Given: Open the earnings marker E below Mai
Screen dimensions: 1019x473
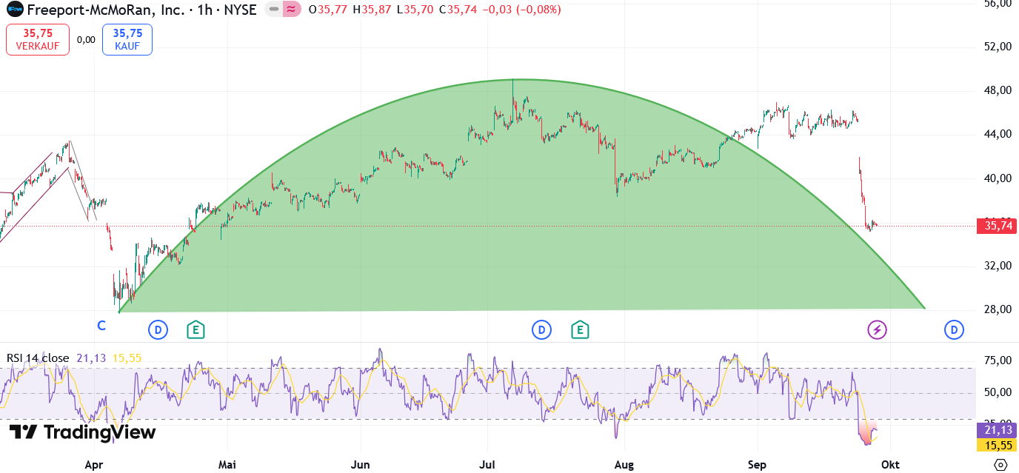Looking at the screenshot, I should [x=195, y=329].
